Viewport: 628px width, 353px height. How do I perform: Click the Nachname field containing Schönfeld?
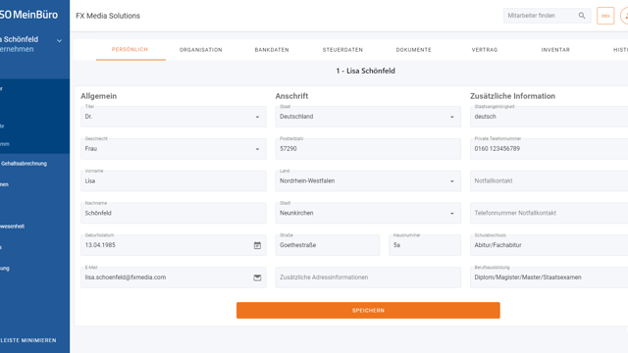tap(174, 213)
